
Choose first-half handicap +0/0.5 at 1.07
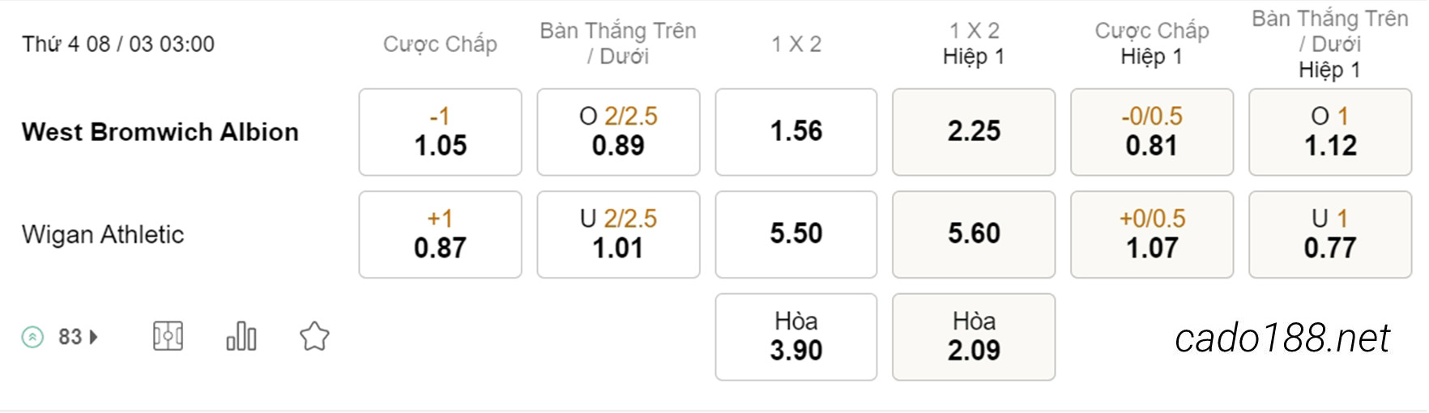pos(1152,235)
